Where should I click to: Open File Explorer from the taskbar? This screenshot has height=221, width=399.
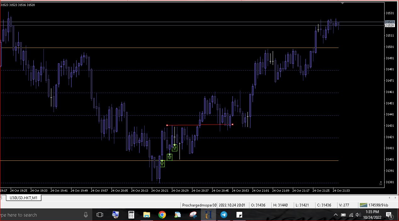pyautogui.click(x=147, y=215)
